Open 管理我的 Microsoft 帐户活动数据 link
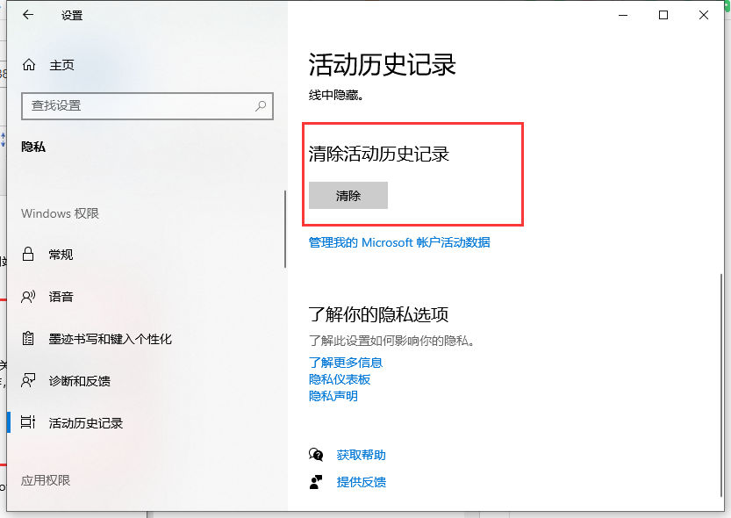This screenshot has width=731, height=518. 399,242
